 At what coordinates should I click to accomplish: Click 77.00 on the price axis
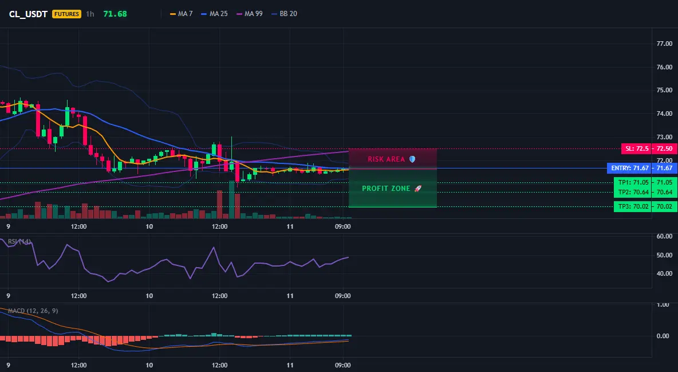click(665, 44)
